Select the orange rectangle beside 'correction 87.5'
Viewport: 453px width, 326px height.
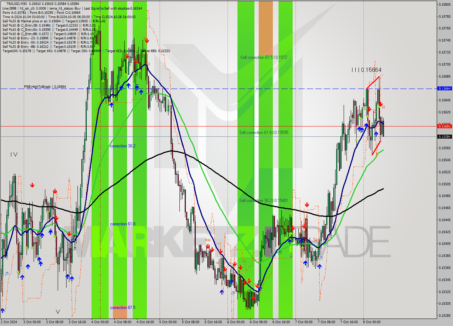pos(120,312)
